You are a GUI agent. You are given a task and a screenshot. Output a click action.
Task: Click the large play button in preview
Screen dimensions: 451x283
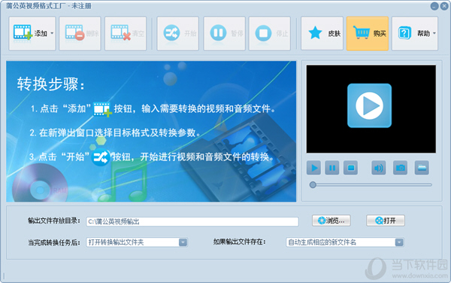pos(370,105)
